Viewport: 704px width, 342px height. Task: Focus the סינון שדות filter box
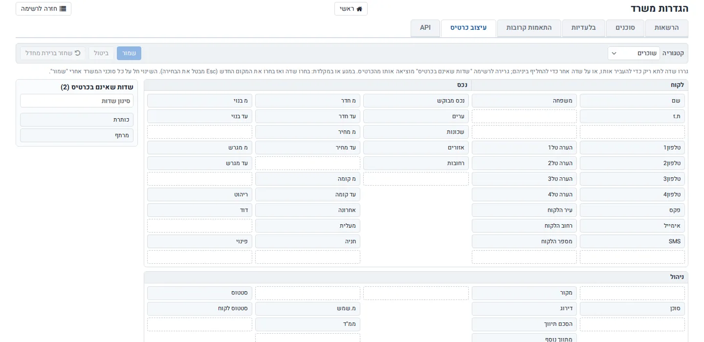(77, 101)
